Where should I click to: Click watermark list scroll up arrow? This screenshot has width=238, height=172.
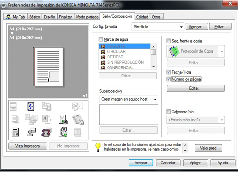(x=153, y=47)
